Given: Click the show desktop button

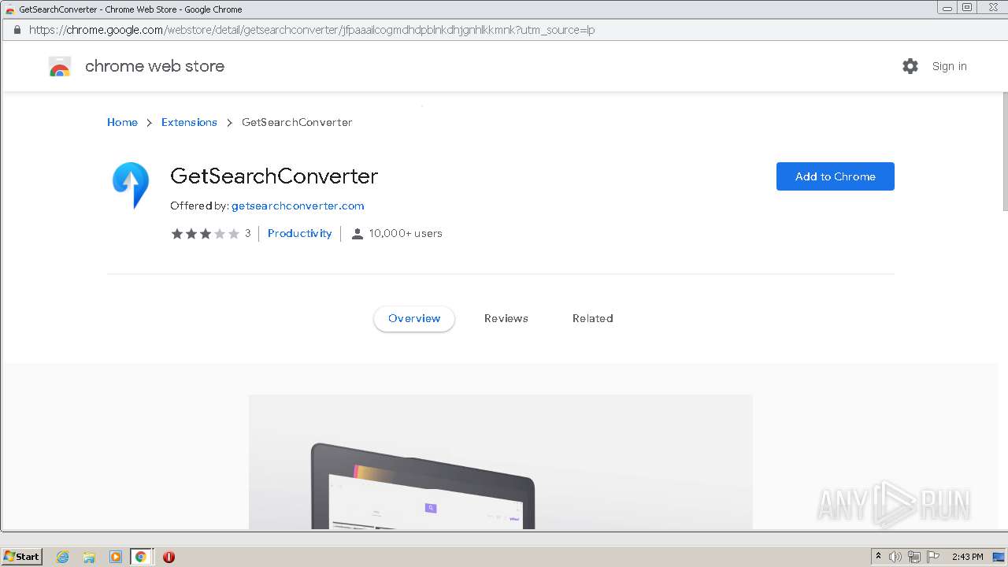Looking at the screenshot, I should point(998,557).
